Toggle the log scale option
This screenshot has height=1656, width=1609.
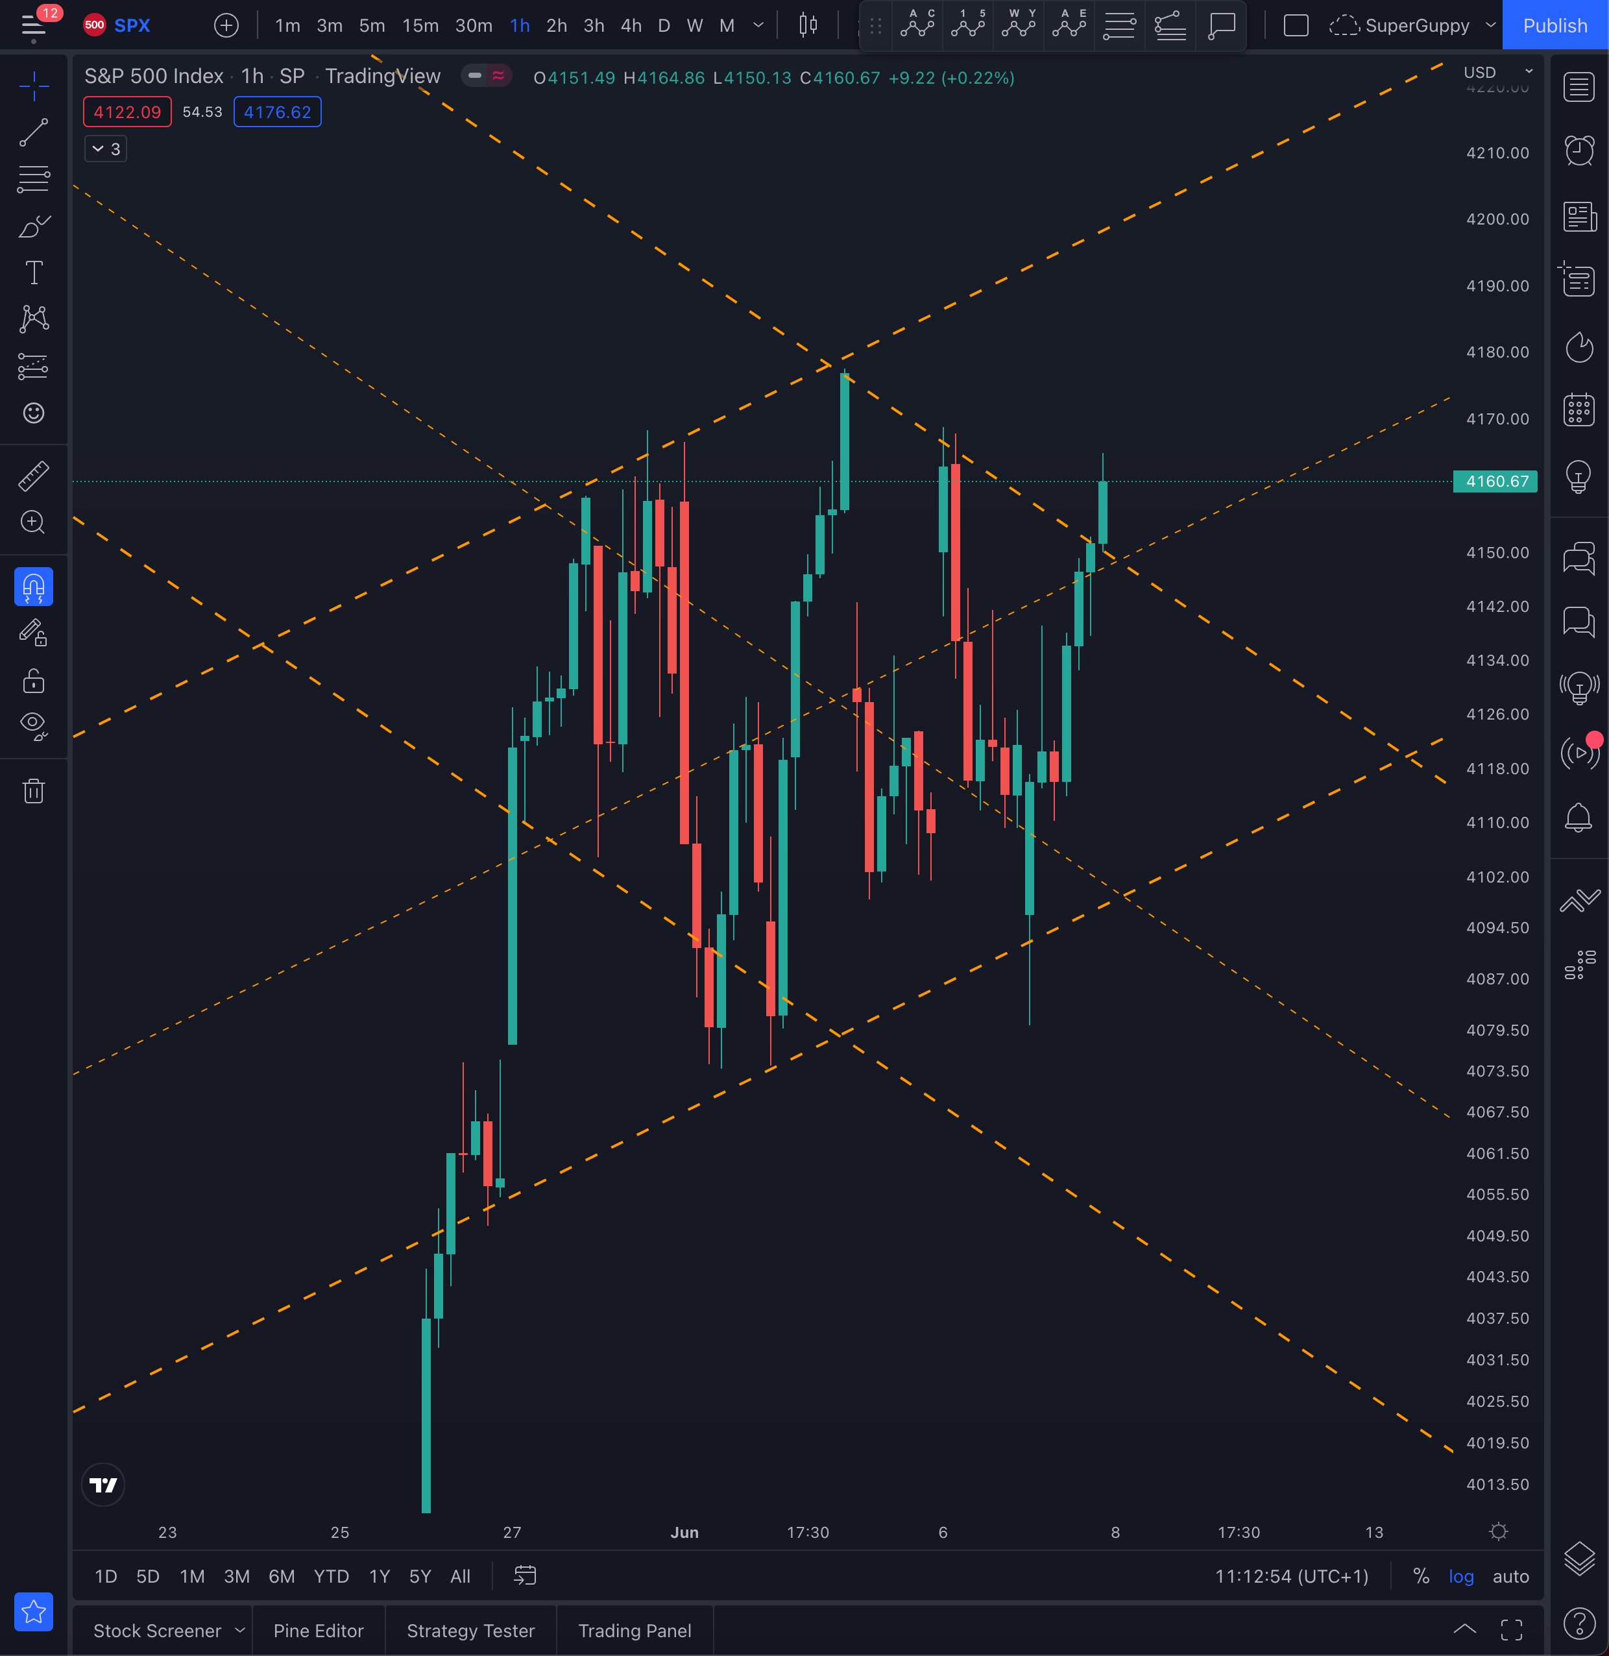click(x=1461, y=1576)
